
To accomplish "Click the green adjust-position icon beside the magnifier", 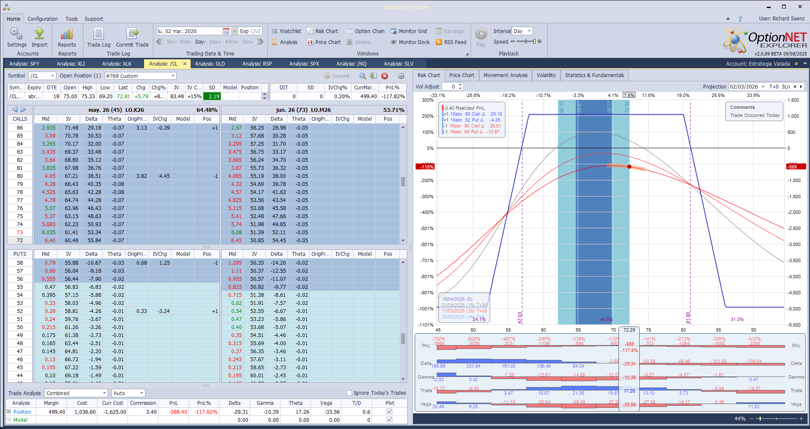I will [373, 76].
